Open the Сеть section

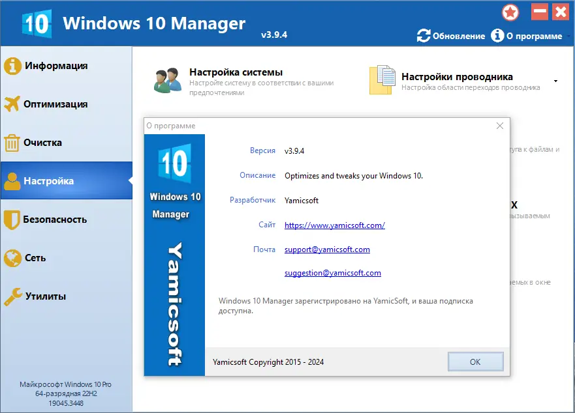click(x=66, y=258)
